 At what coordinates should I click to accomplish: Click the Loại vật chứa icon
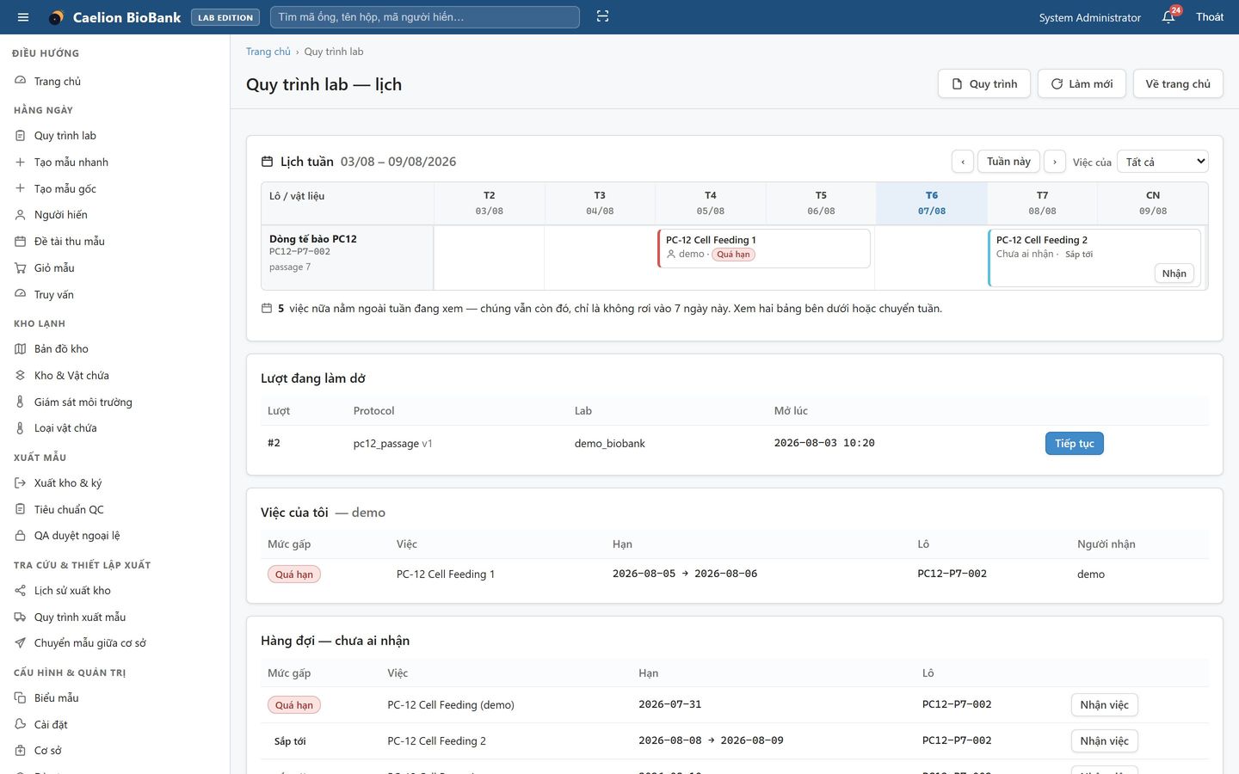[21, 427]
